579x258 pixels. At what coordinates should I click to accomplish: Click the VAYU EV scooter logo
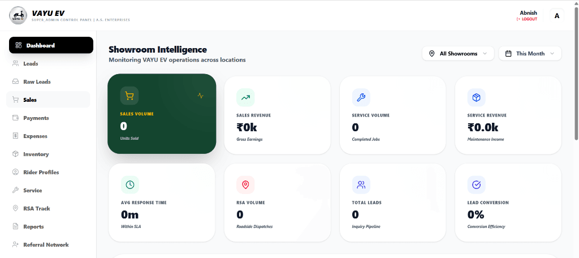click(x=18, y=15)
